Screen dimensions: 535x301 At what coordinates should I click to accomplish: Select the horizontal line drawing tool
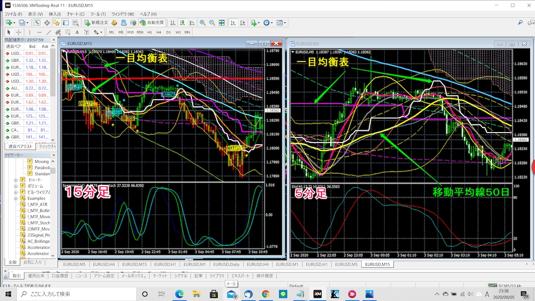(39, 32)
